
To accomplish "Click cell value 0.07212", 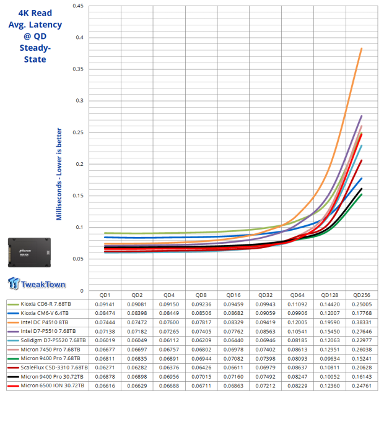I will 266,386.
